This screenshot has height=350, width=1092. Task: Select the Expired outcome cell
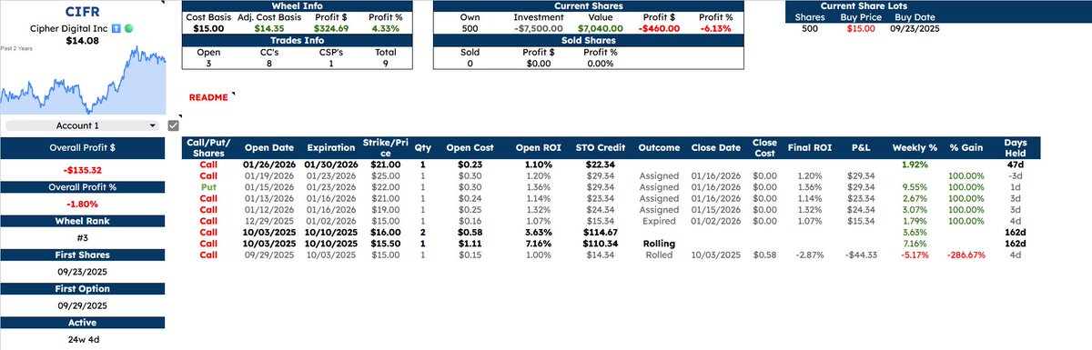click(660, 221)
